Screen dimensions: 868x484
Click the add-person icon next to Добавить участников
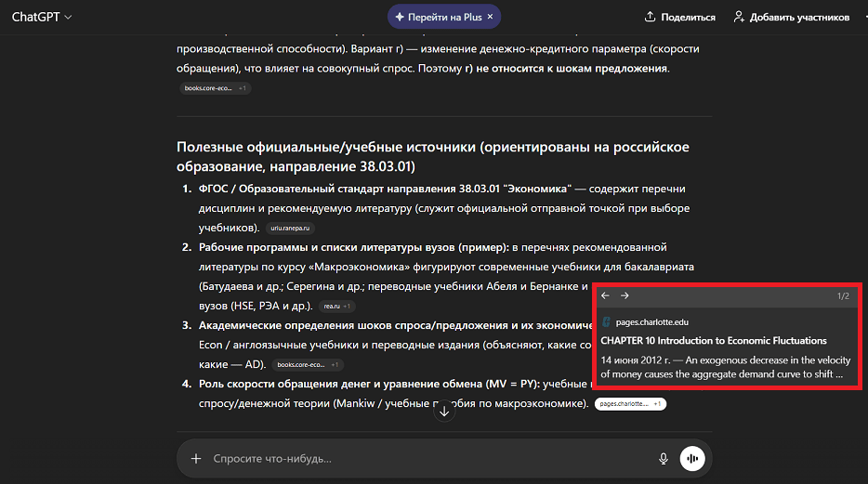(739, 17)
